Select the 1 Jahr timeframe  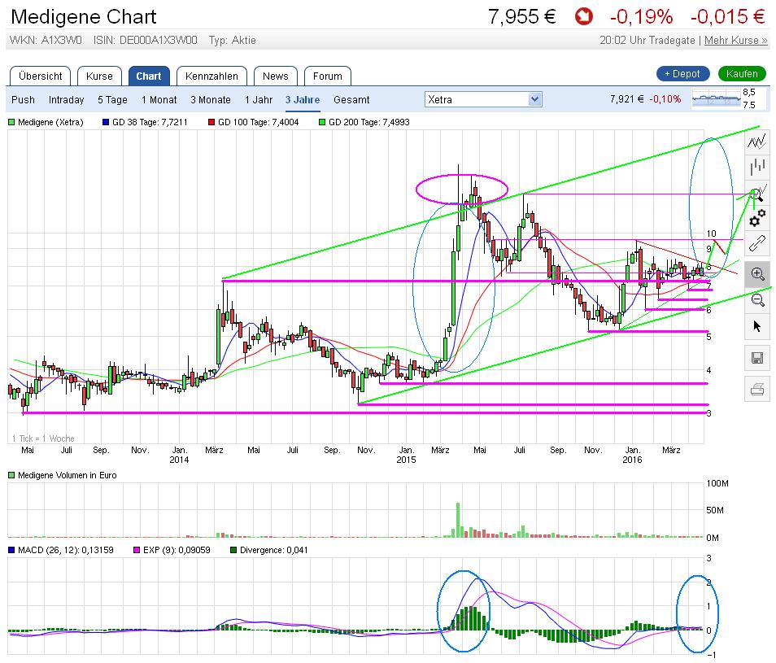259,99
